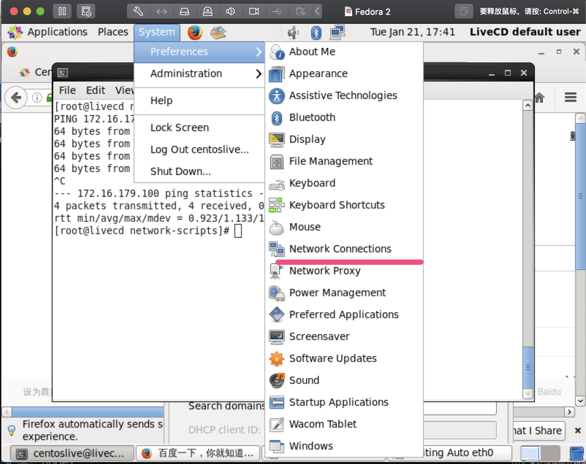
Task: Switch to centoslive terminal taskbar button
Action: [72, 453]
